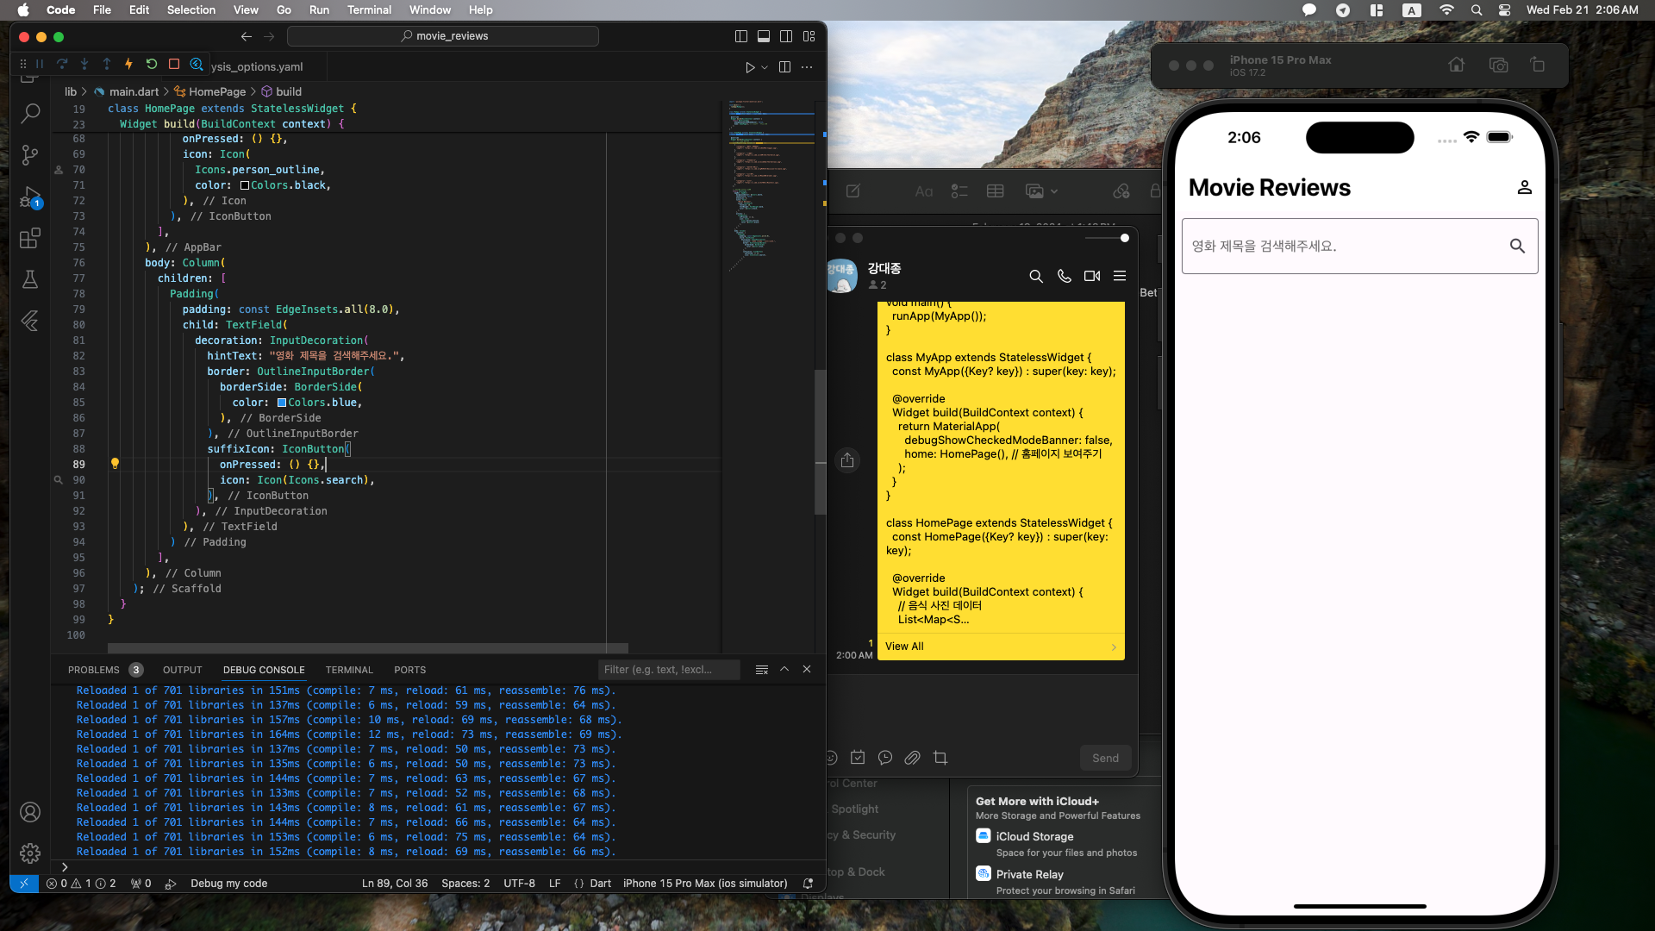
Task: Switch to the PROBLEMS panel tab
Action: tap(94, 670)
